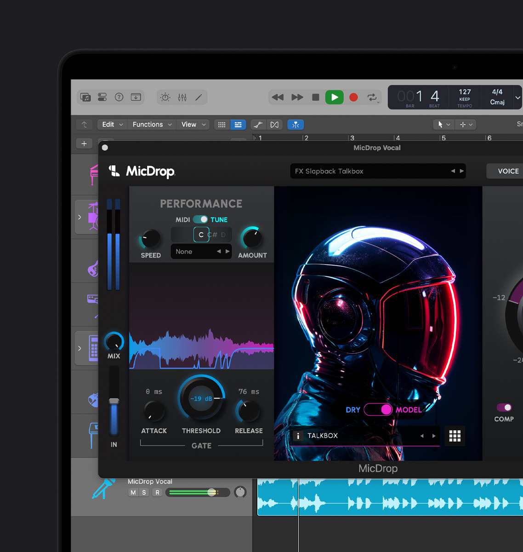Select next preset after FX Slapback Talkbox

pyautogui.click(x=462, y=171)
